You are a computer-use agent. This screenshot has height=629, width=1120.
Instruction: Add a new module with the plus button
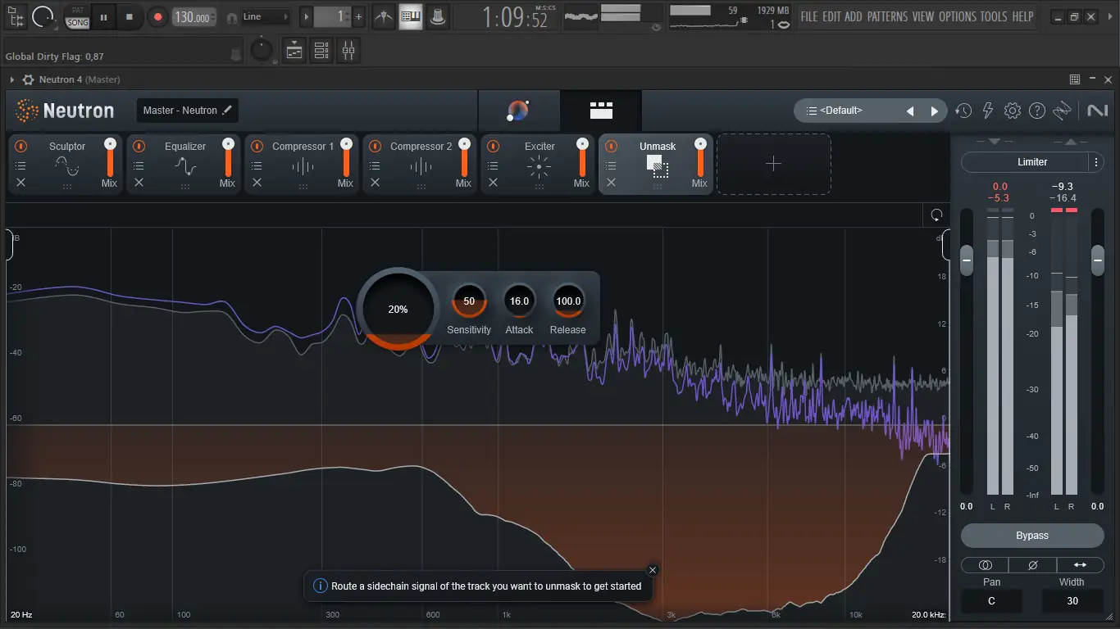pyautogui.click(x=772, y=164)
